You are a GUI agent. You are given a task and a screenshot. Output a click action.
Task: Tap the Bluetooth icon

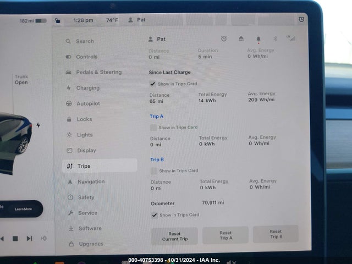tap(275, 38)
